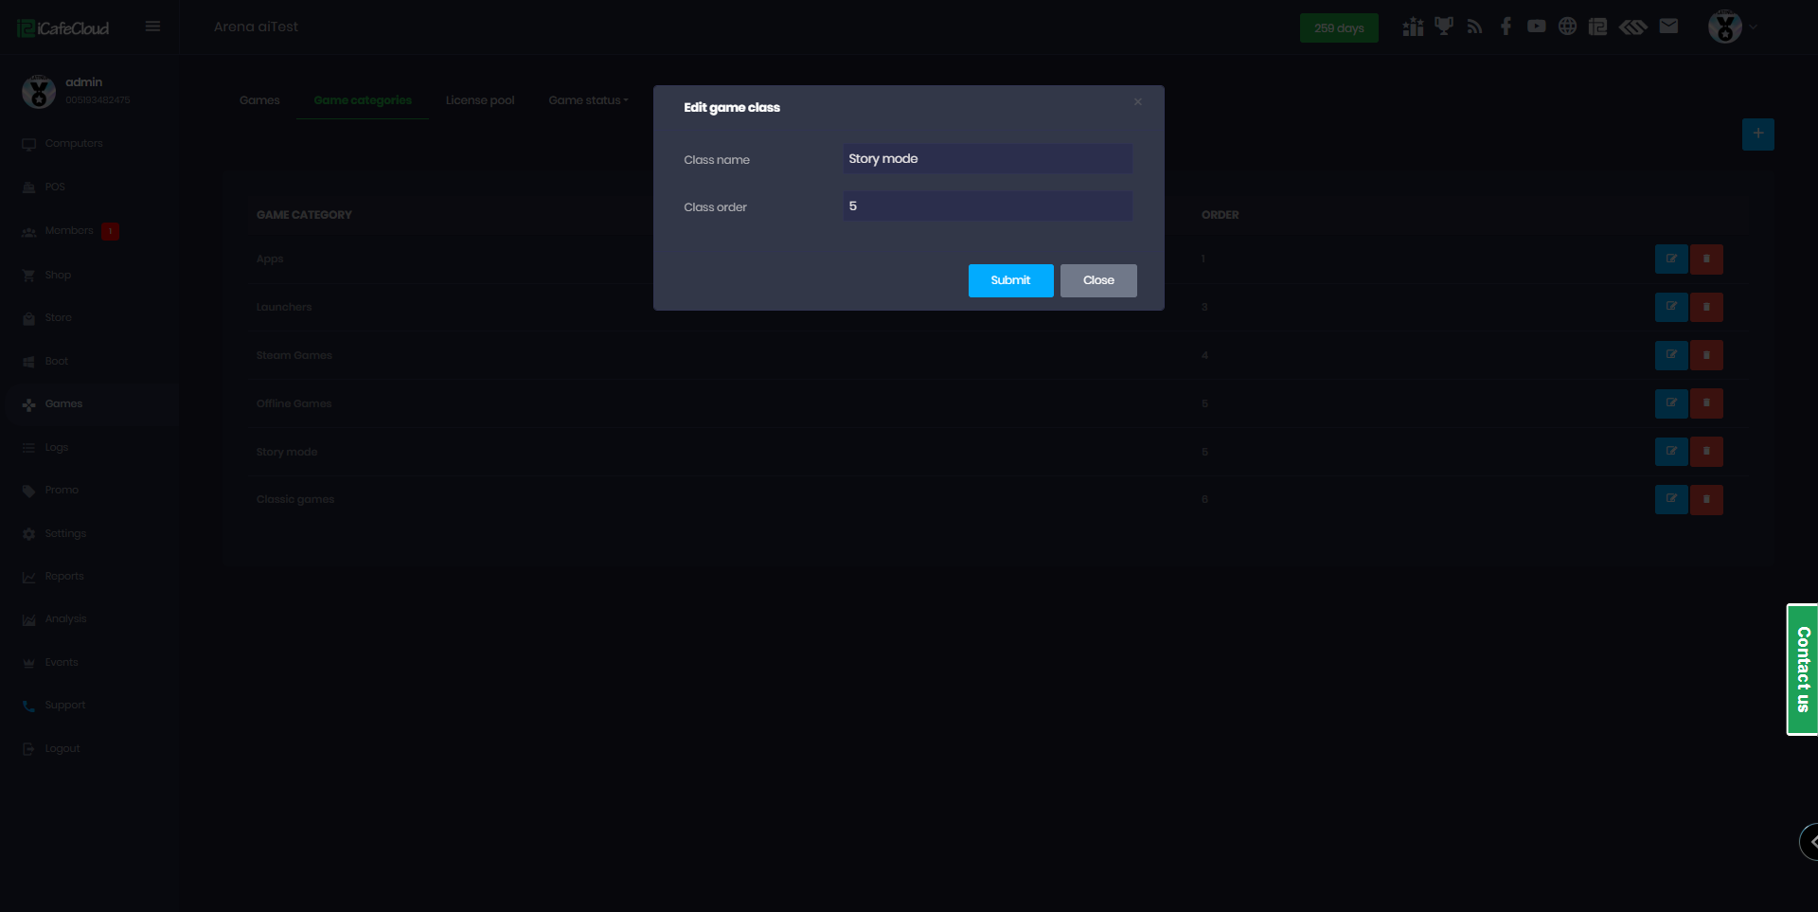Click the iCafe logo icon in header
1818x912 pixels.
[1598, 27]
